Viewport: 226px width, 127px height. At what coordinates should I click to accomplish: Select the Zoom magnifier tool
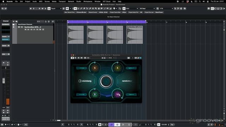tap(96, 8)
